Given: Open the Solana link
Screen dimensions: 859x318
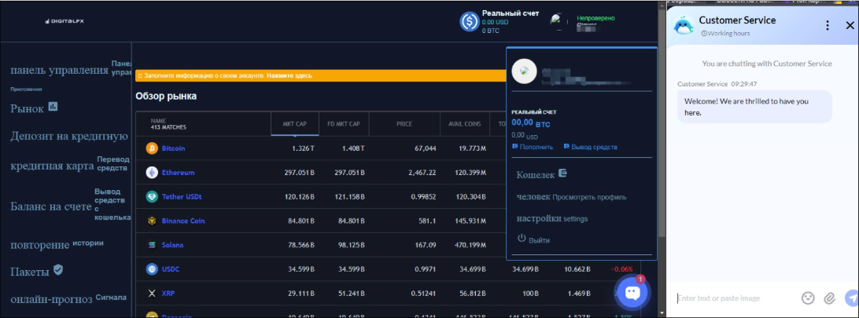Looking at the screenshot, I should pos(172,245).
